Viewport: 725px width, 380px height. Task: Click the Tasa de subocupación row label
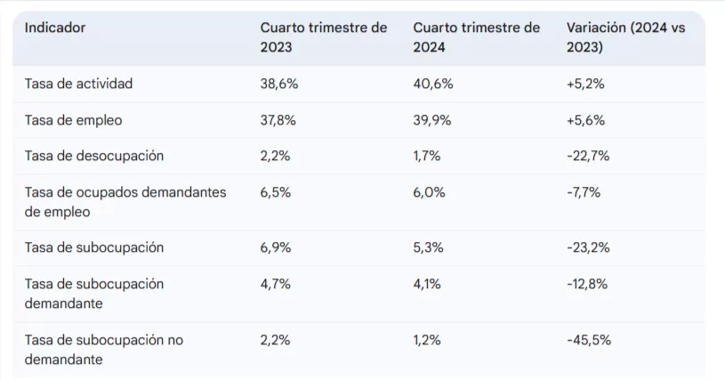(x=94, y=247)
